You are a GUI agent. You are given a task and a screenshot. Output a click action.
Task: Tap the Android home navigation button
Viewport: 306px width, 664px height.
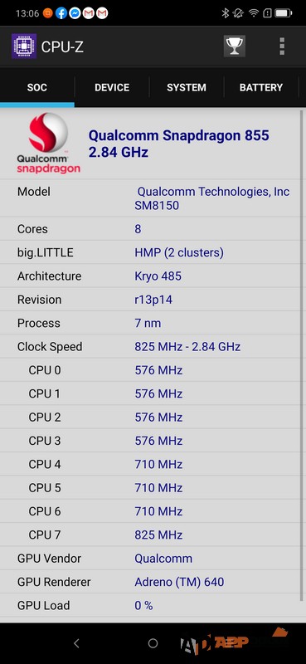(x=153, y=643)
